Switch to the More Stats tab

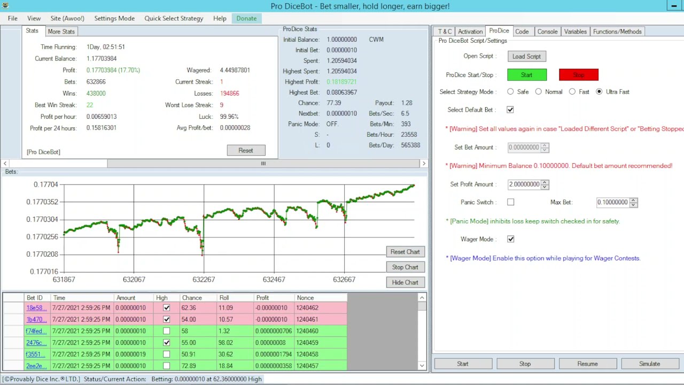pos(61,32)
